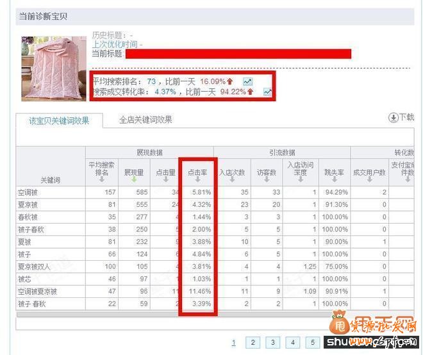Click search conversion rate 4.37%

click(x=165, y=92)
